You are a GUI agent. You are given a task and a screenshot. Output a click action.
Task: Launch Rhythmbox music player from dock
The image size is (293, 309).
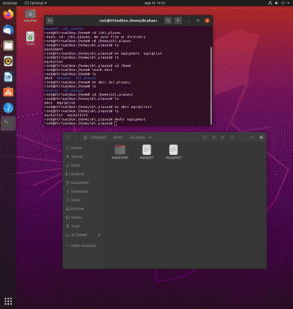(8, 61)
